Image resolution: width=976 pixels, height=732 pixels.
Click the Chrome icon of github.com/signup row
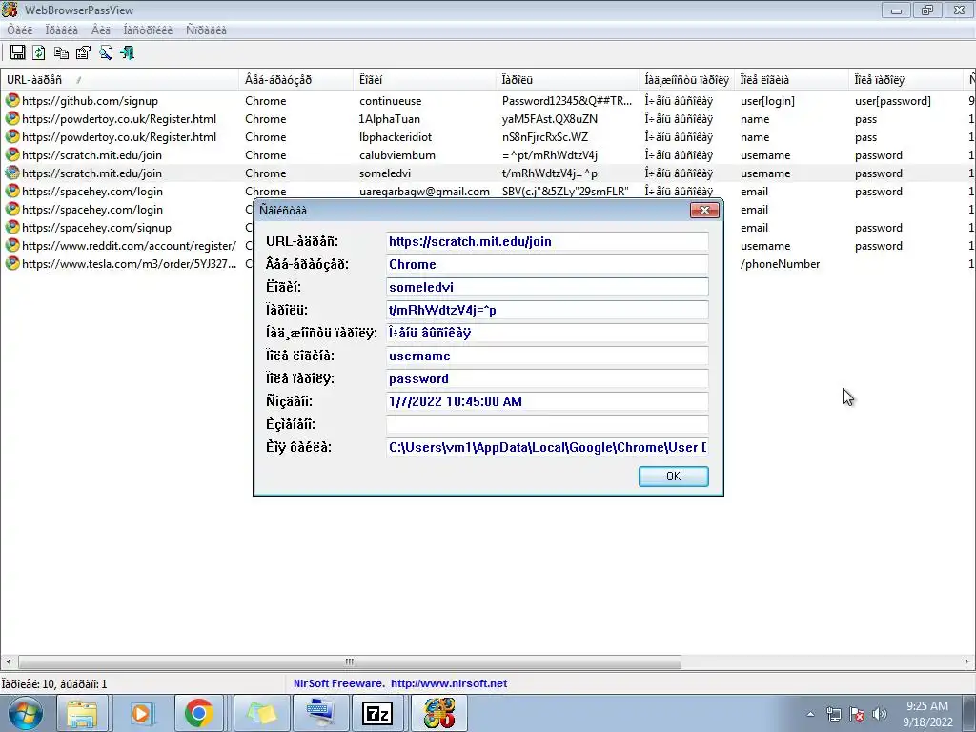[x=11, y=100]
